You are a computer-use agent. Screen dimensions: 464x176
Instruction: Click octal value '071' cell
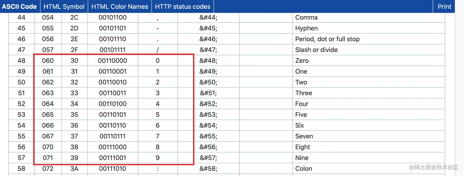pyautogui.click(x=48, y=158)
